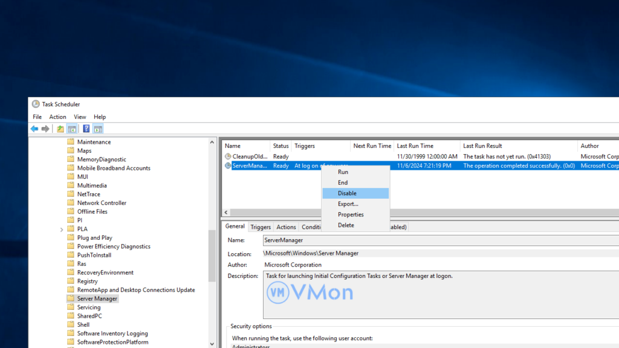
Task: Click the gray Forward arrow in toolbar
Action: [45, 129]
